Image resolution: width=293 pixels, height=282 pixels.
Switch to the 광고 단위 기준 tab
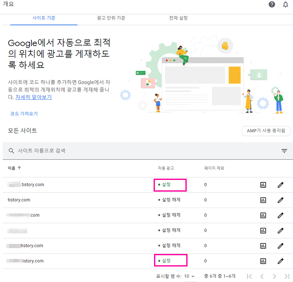click(111, 18)
